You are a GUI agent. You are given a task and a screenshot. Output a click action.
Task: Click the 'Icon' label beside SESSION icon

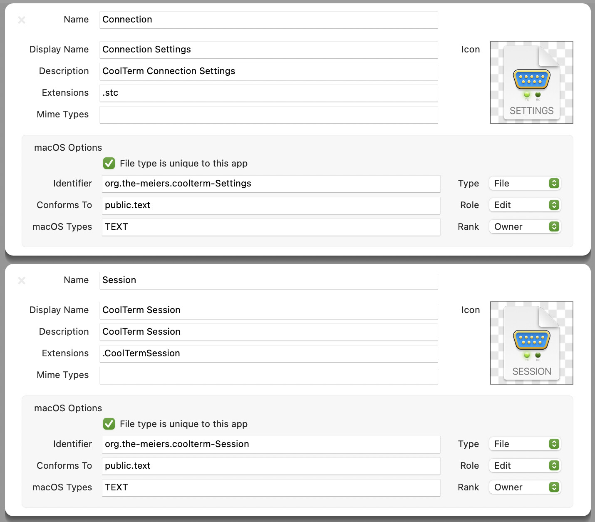pos(471,310)
